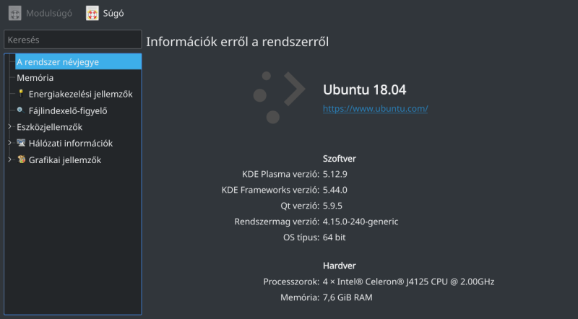Click the Fájlindexelő-figyelő magnifier icon
Viewport: 578px width, 319px height.
(21, 110)
